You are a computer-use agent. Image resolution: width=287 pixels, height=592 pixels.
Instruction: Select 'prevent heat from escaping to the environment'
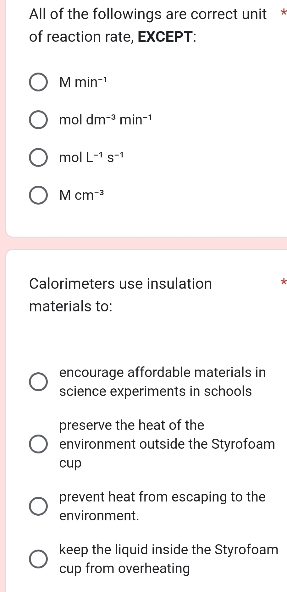click(x=38, y=506)
